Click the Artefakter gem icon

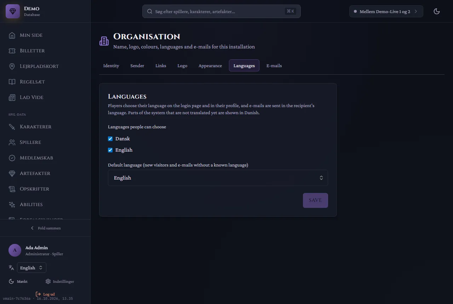pyautogui.click(x=12, y=173)
